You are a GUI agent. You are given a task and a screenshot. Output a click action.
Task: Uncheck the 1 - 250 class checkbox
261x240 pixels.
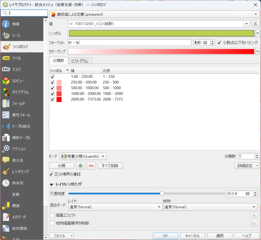[x=53, y=77]
